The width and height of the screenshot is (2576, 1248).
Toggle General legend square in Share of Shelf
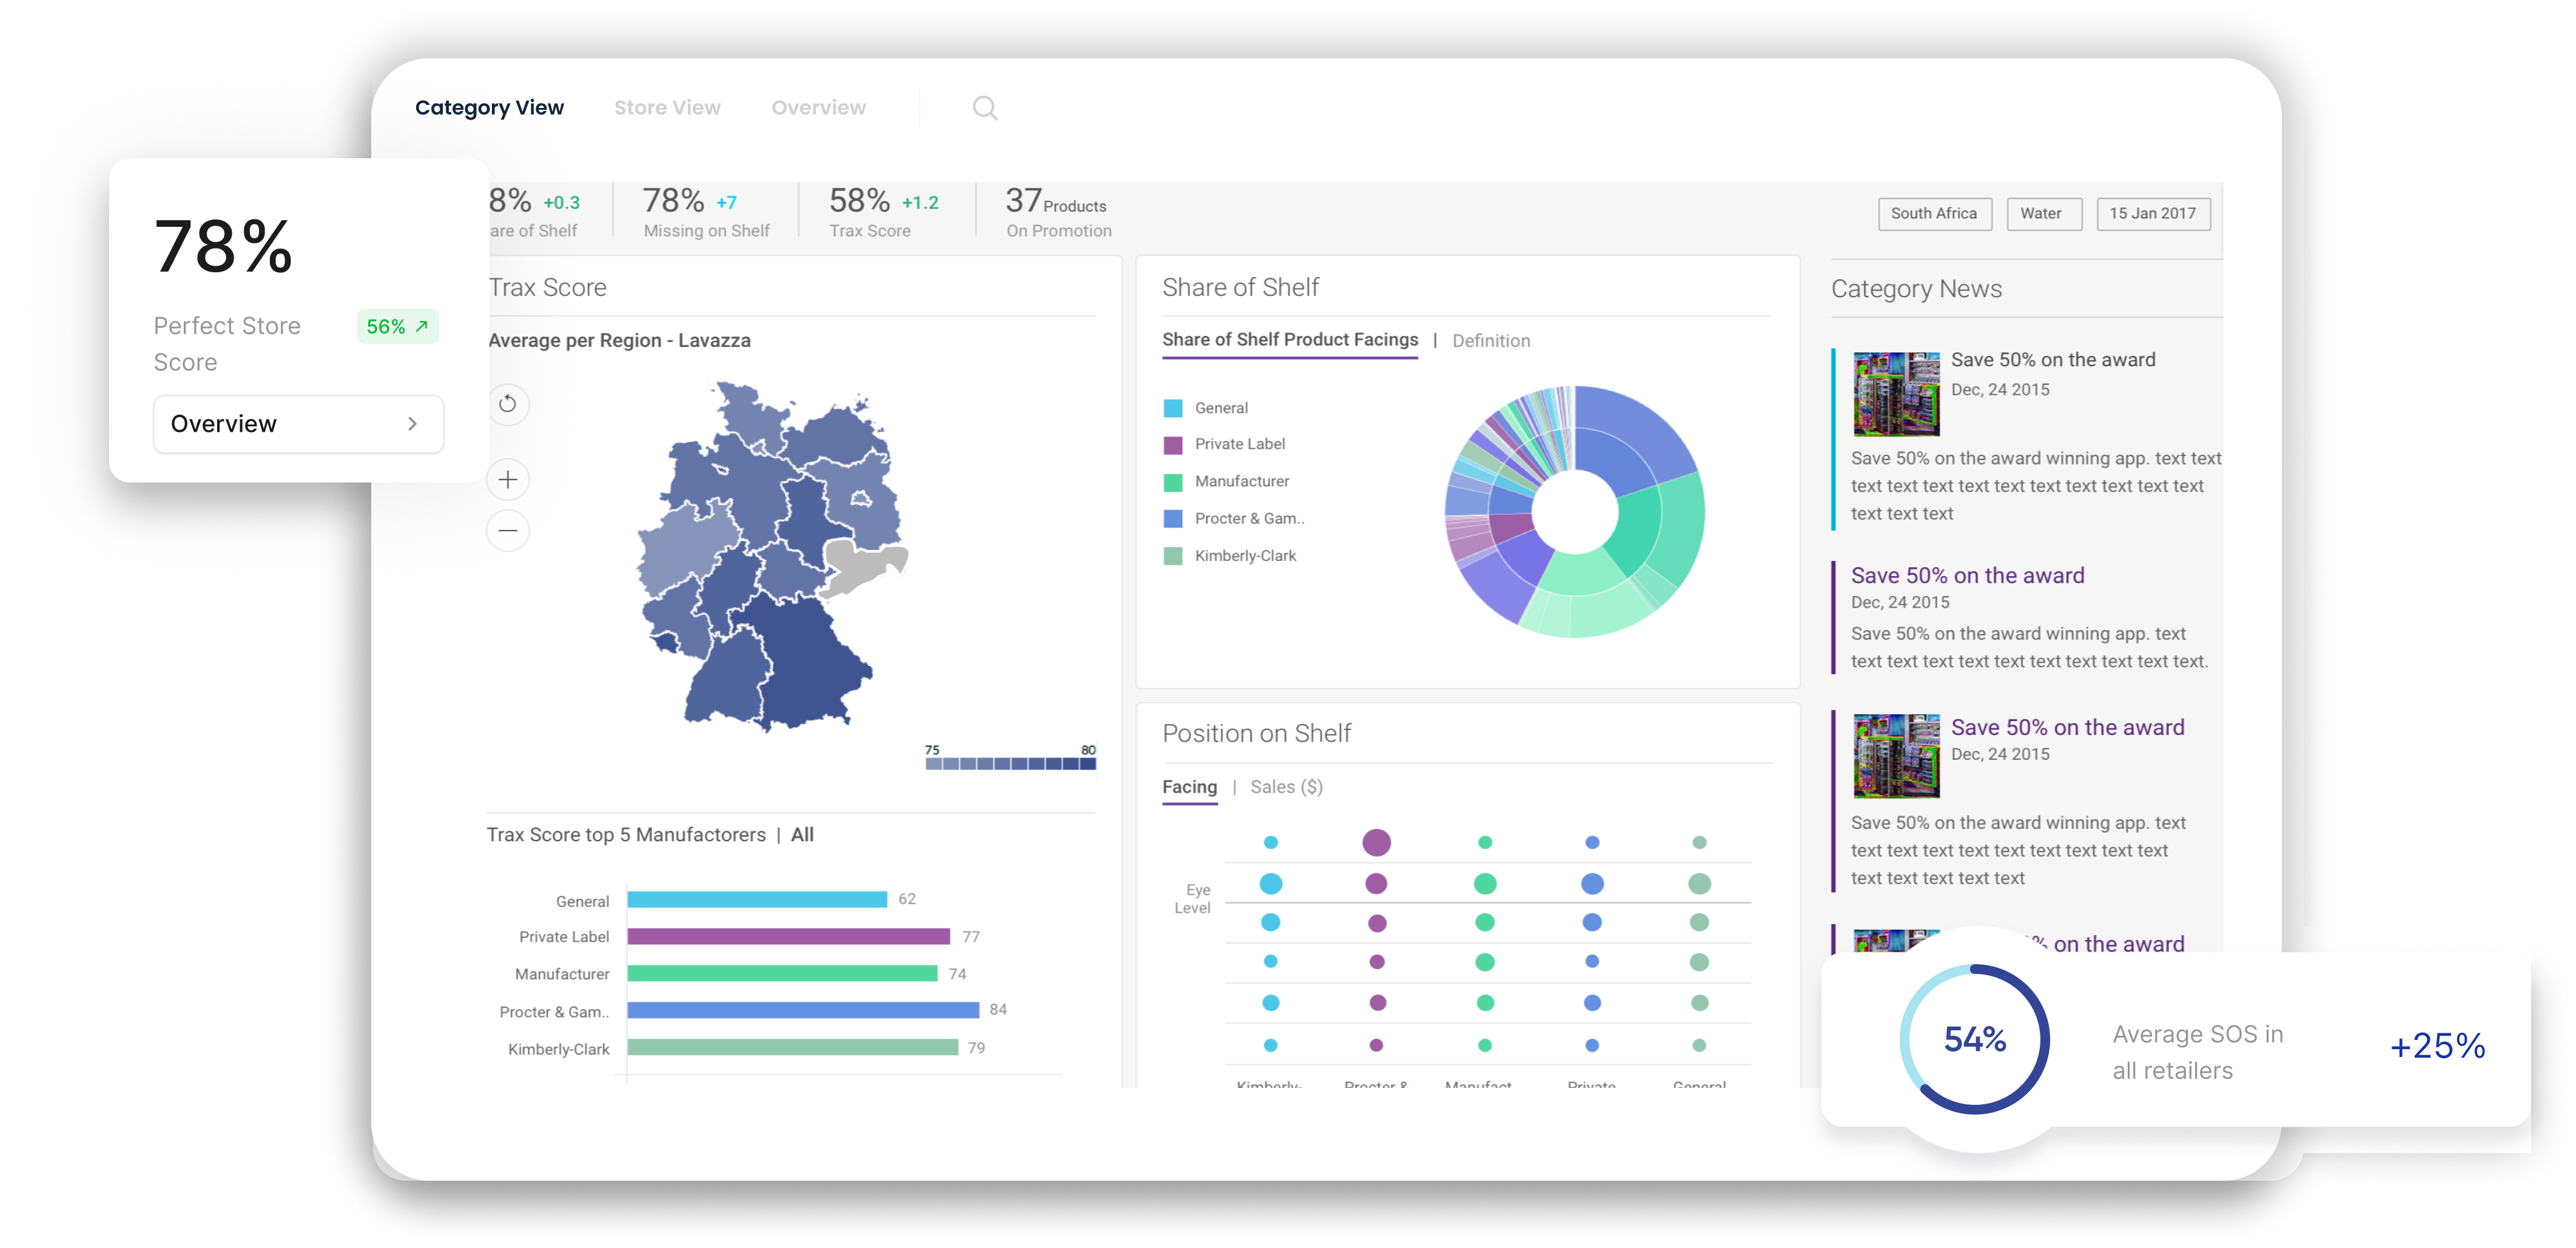click(1173, 408)
